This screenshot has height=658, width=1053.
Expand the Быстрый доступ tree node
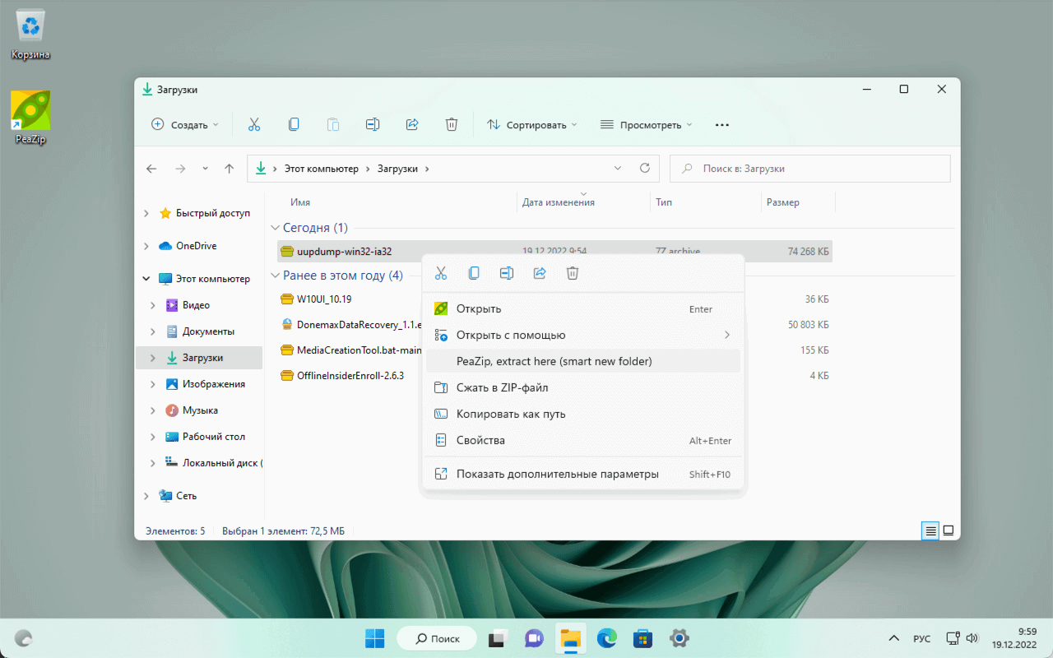[146, 213]
